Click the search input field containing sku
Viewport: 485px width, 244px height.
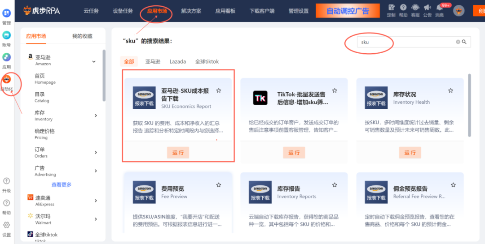(x=414, y=42)
